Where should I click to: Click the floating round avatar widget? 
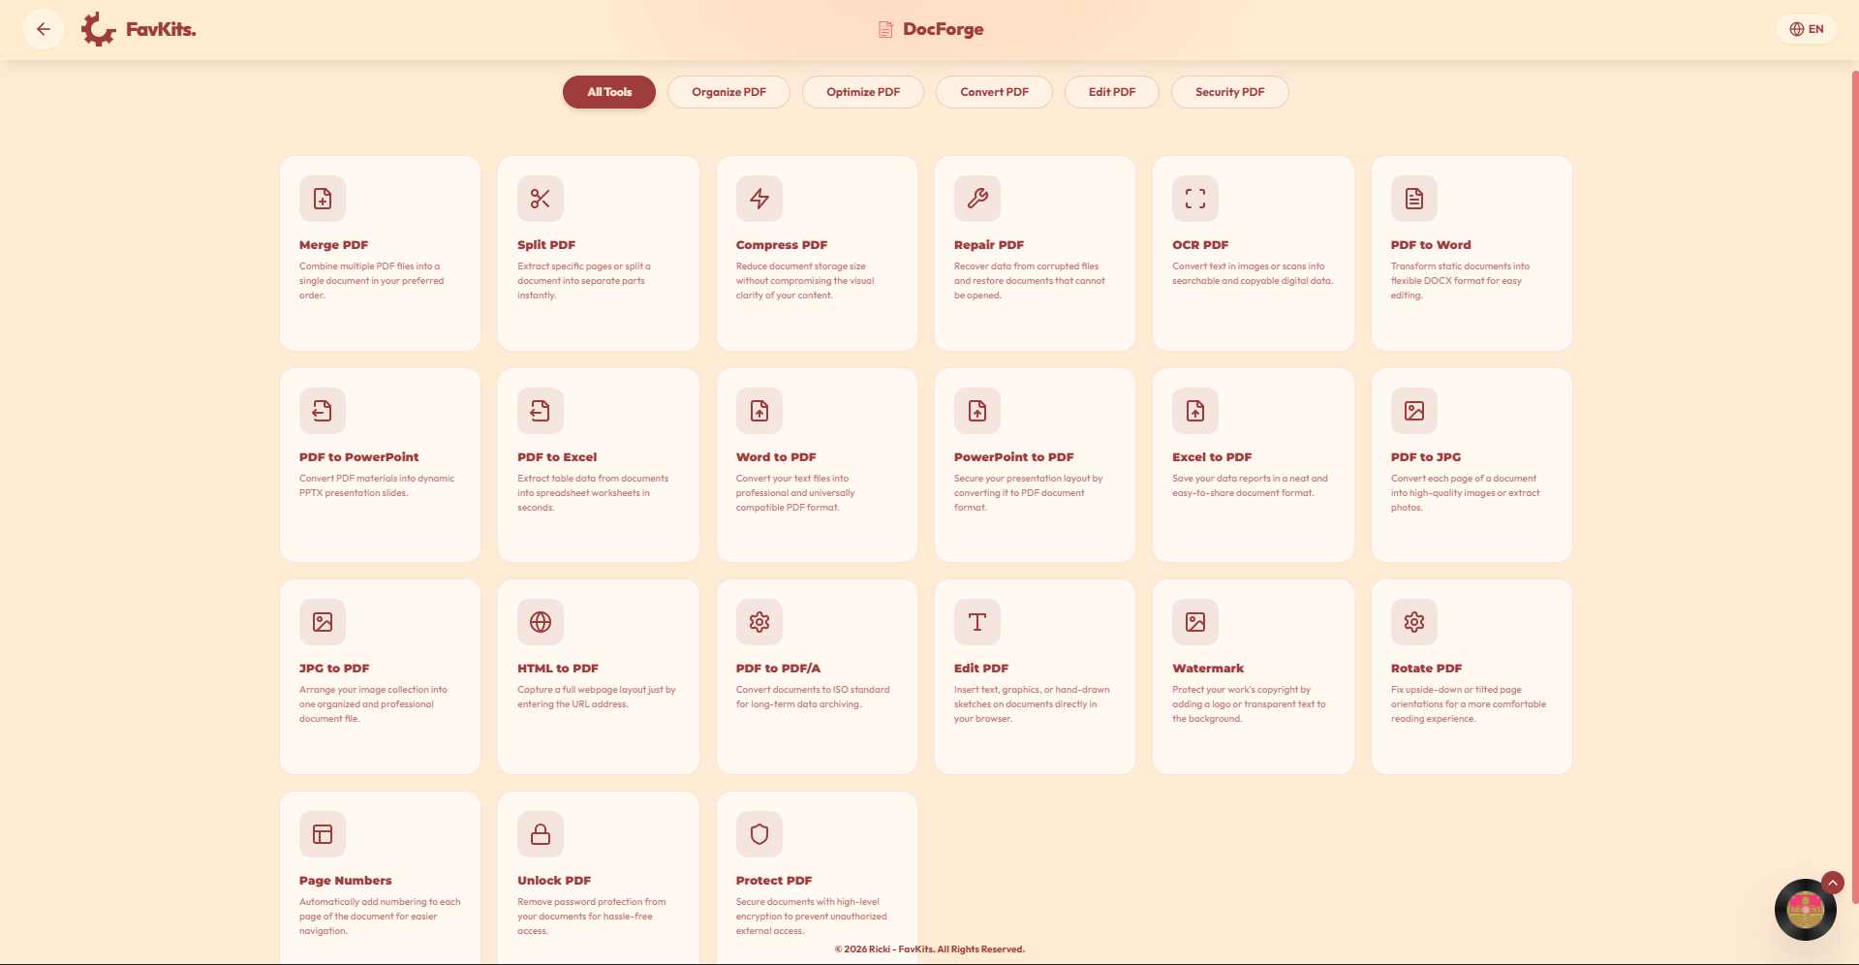[1806, 910]
